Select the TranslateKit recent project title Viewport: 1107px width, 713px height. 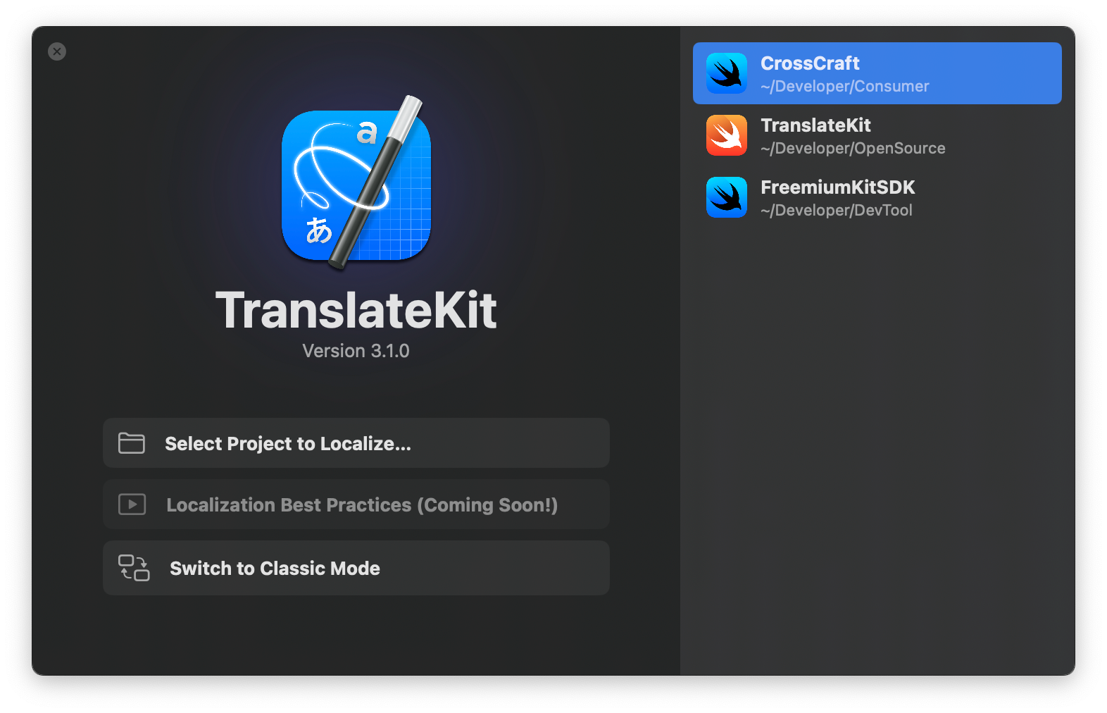point(815,125)
